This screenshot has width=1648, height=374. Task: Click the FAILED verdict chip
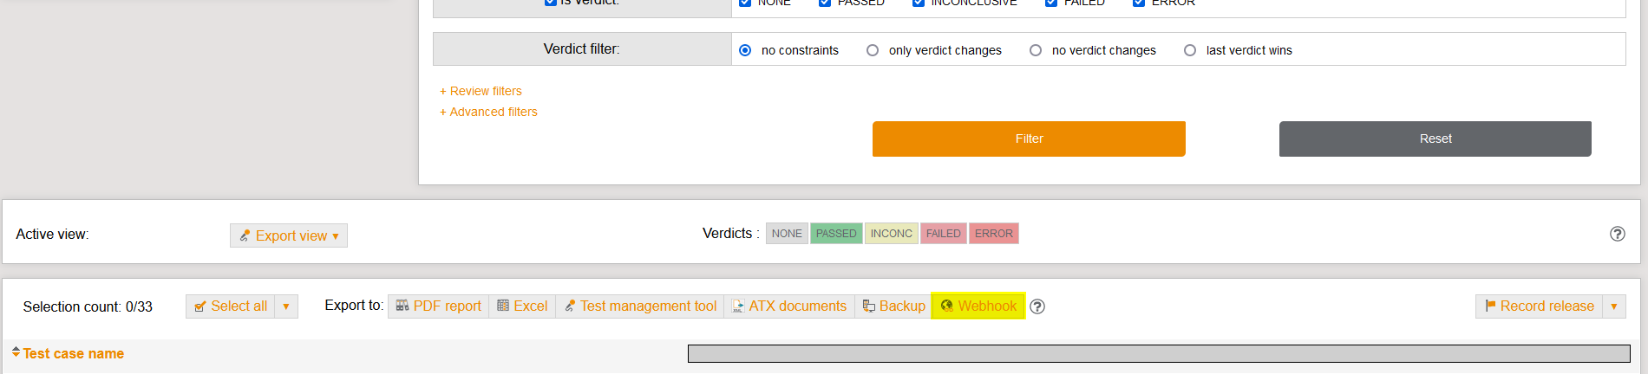tap(944, 234)
